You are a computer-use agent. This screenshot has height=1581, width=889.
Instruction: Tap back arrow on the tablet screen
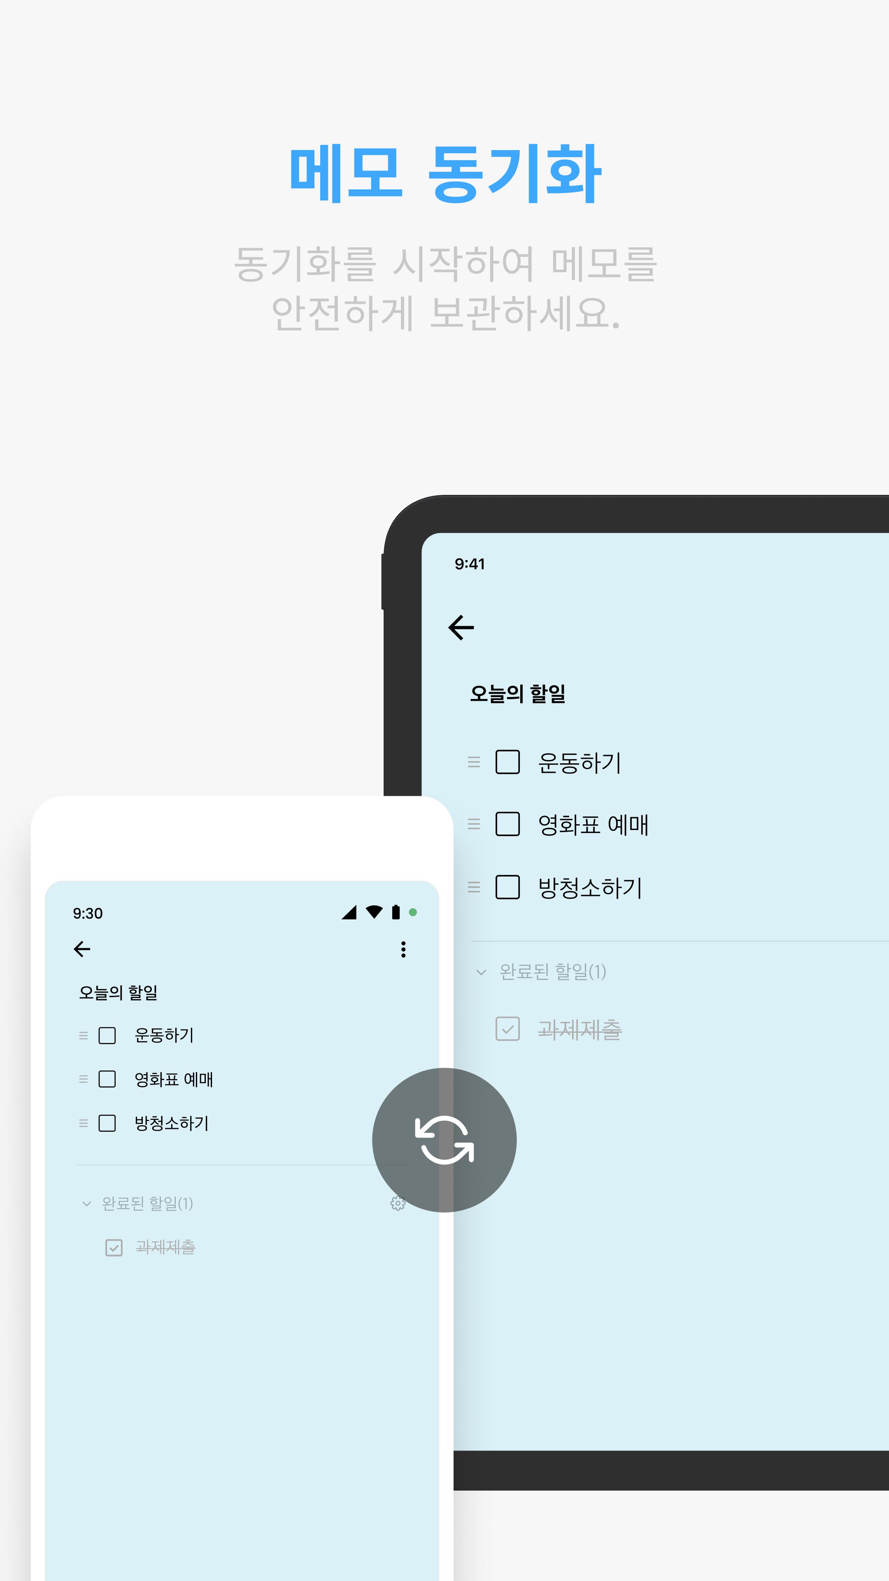[x=461, y=627]
